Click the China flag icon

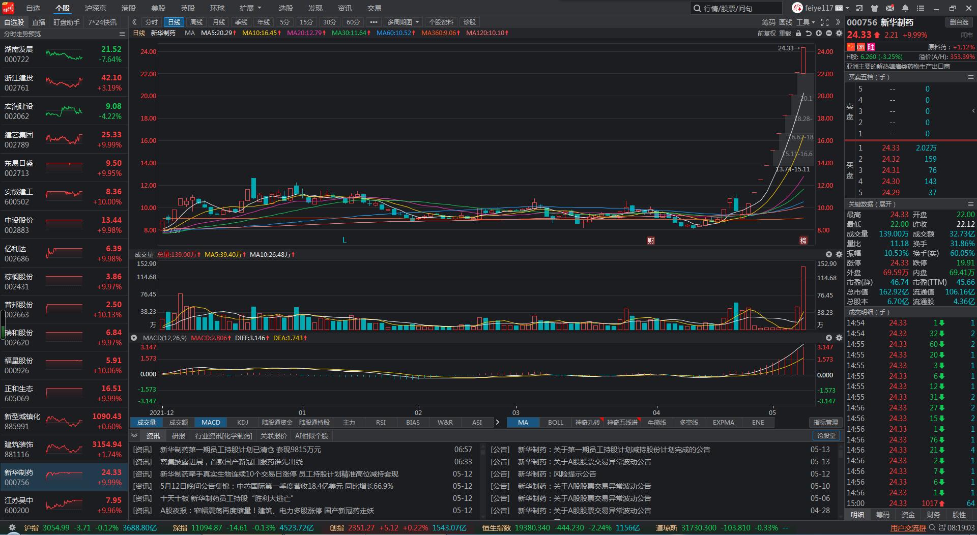tap(851, 47)
